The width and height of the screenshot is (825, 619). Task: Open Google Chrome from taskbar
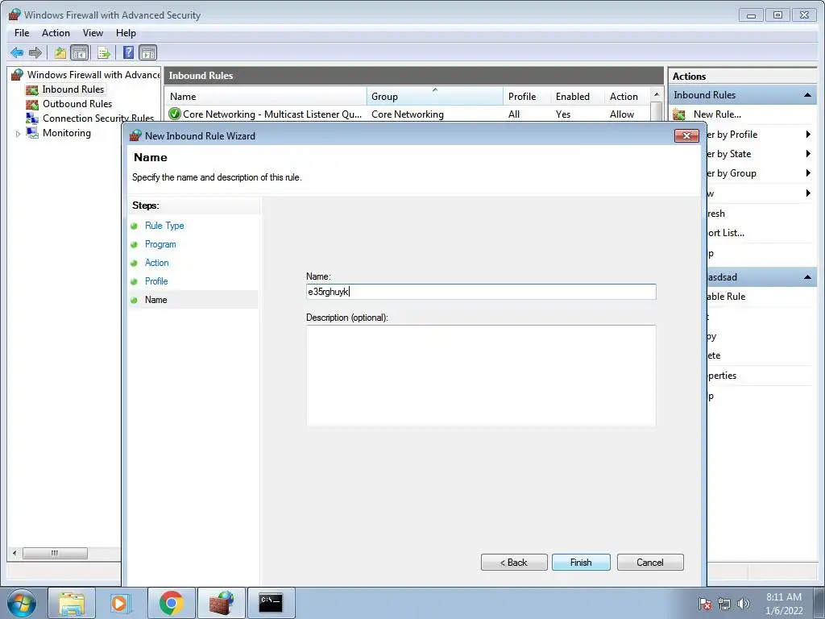pos(171,603)
